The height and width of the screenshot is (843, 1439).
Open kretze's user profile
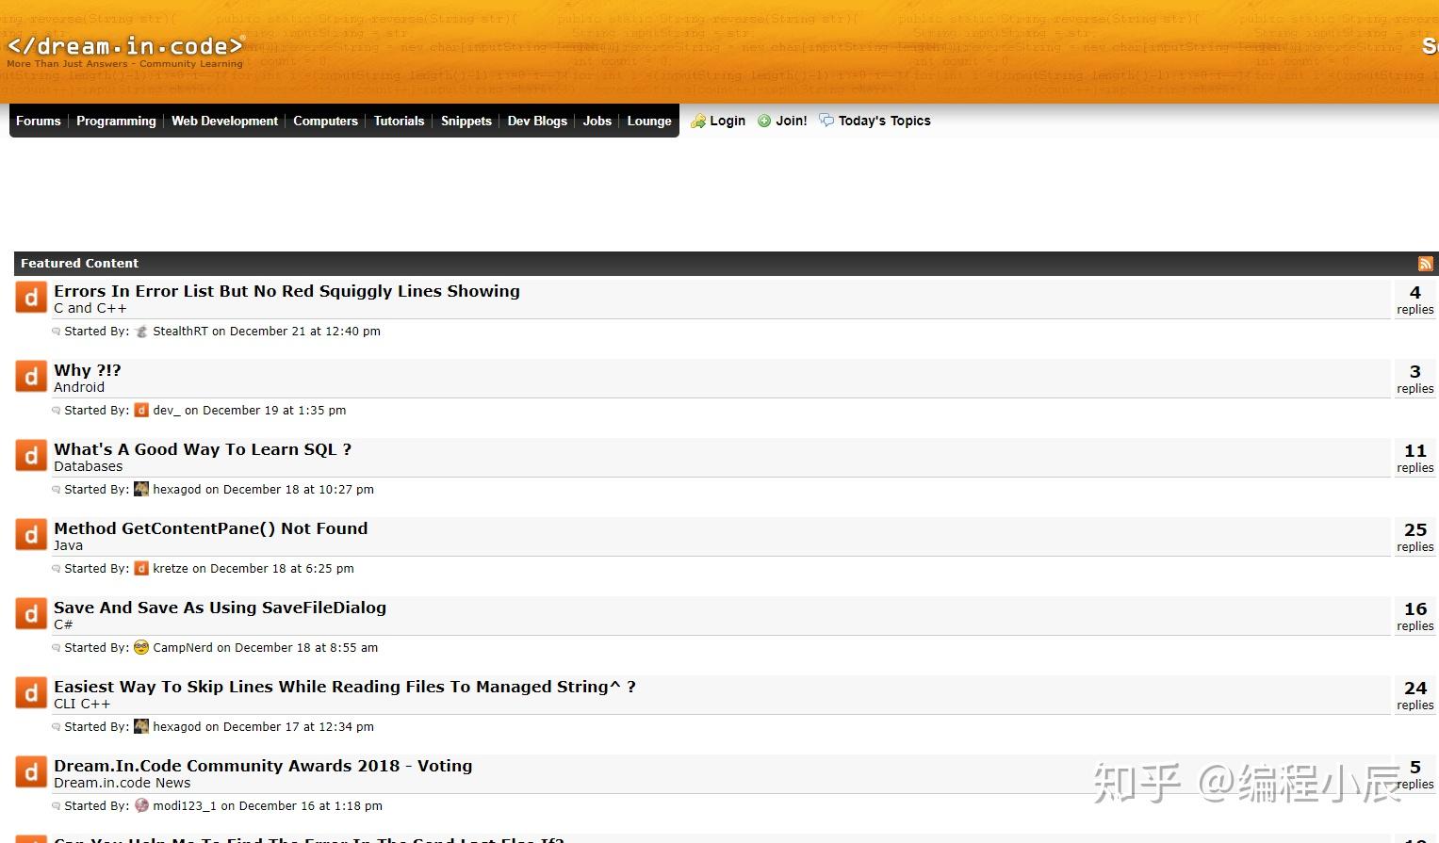[171, 569]
